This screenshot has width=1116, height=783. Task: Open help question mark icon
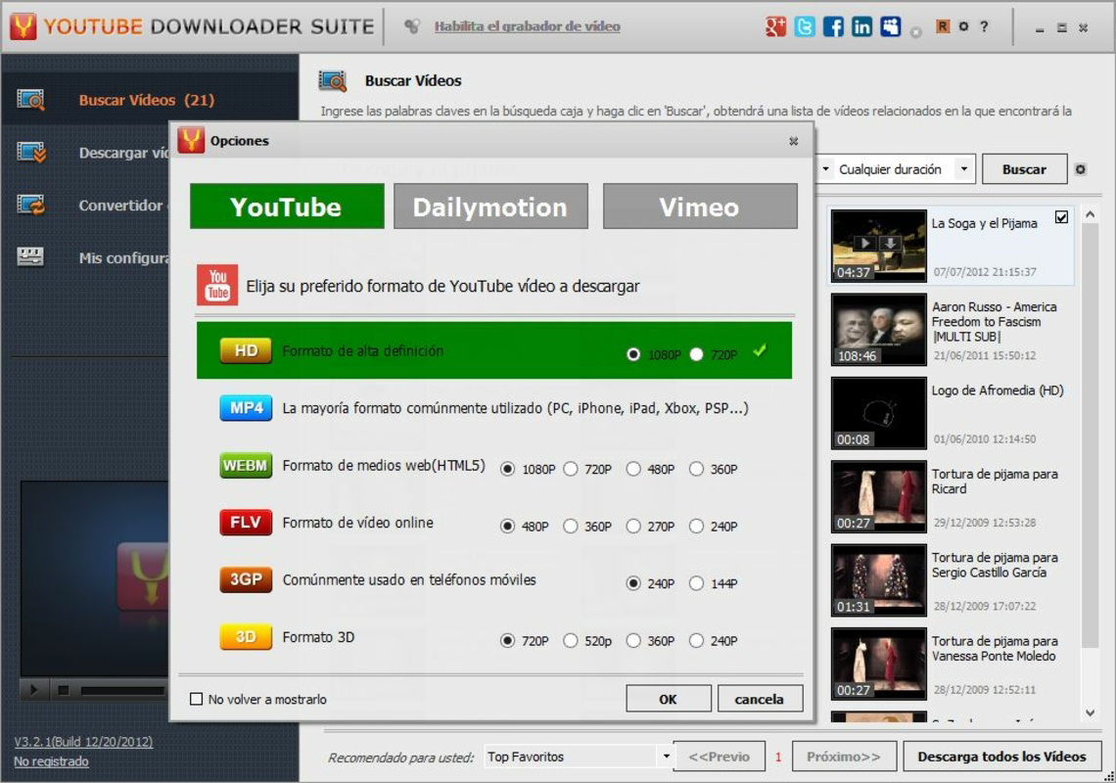click(984, 26)
